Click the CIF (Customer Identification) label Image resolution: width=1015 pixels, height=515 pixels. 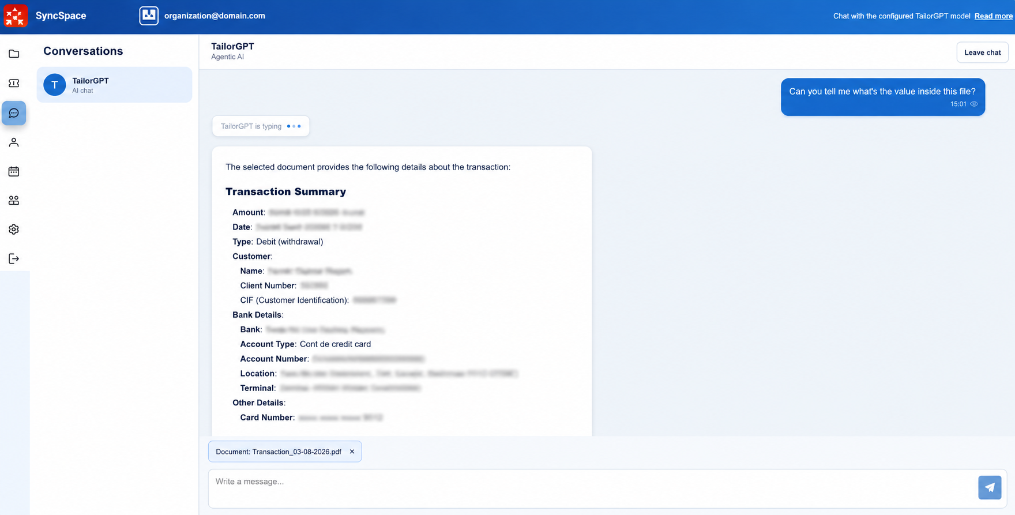click(x=295, y=300)
